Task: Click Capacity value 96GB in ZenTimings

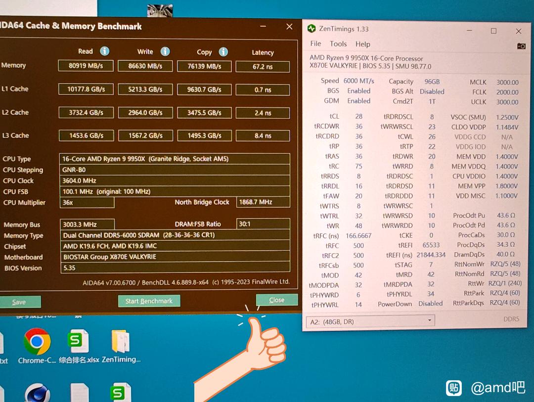Action: tap(432, 82)
